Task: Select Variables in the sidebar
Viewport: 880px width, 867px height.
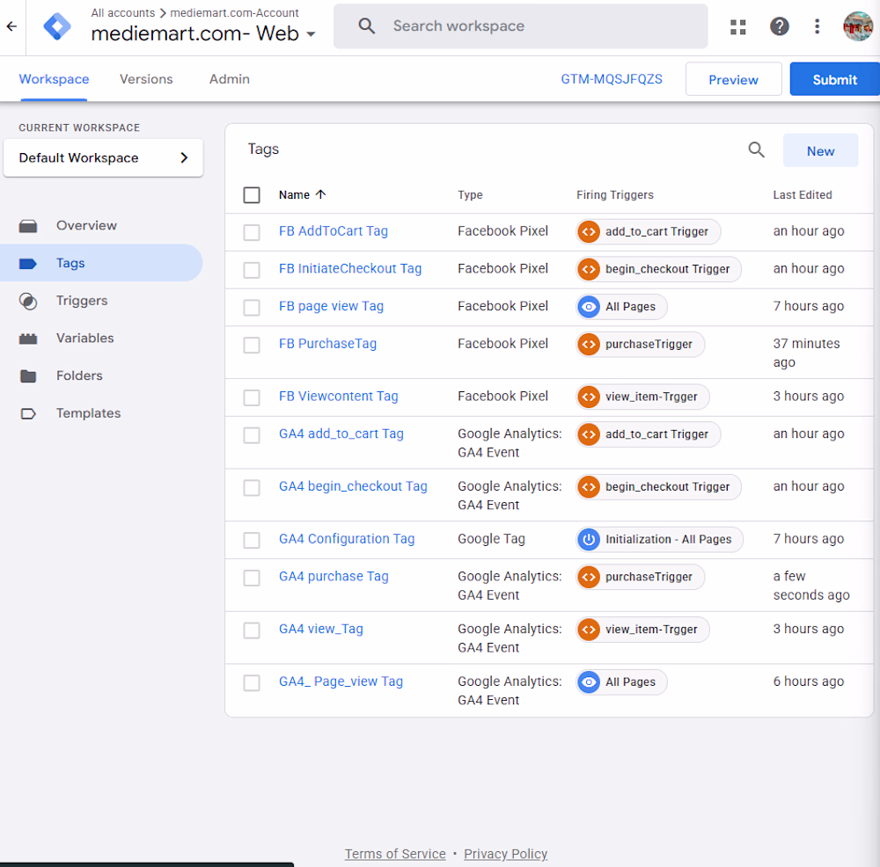Action: click(x=84, y=339)
